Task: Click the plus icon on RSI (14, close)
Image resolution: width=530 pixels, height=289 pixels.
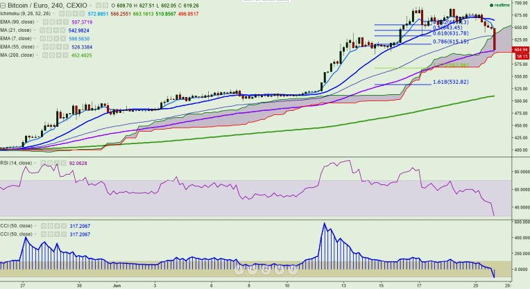Action: pyautogui.click(x=57, y=163)
